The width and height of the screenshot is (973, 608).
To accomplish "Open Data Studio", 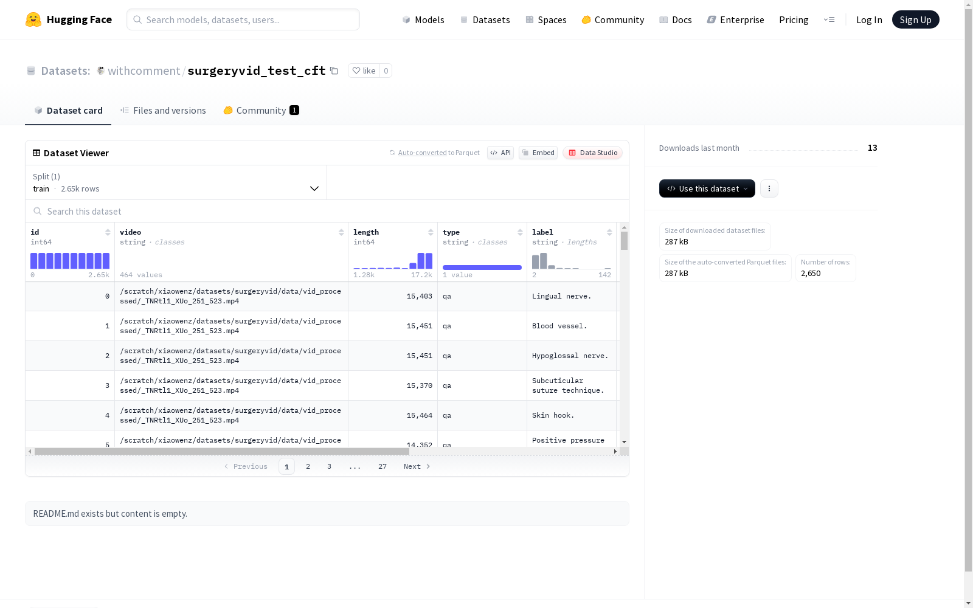I will coord(592,153).
